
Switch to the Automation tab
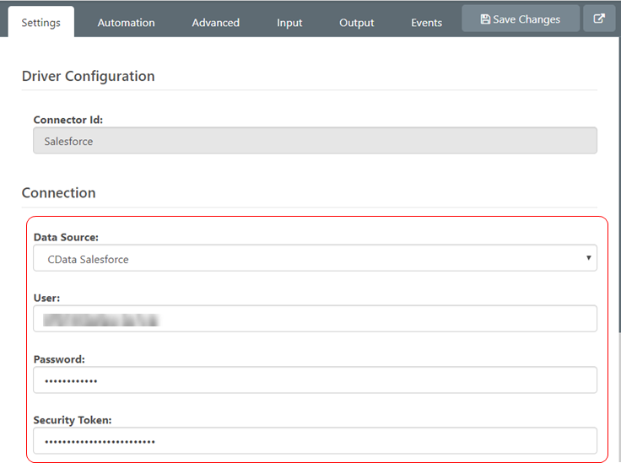click(x=126, y=23)
